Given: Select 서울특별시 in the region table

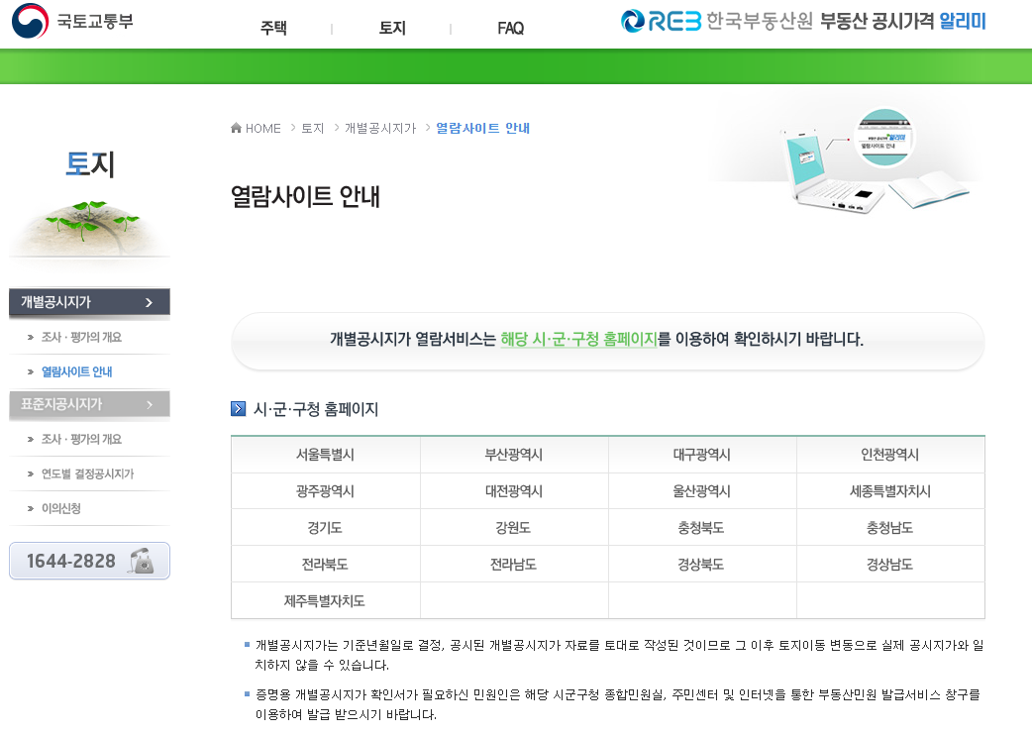Looking at the screenshot, I should pos(326,454).
